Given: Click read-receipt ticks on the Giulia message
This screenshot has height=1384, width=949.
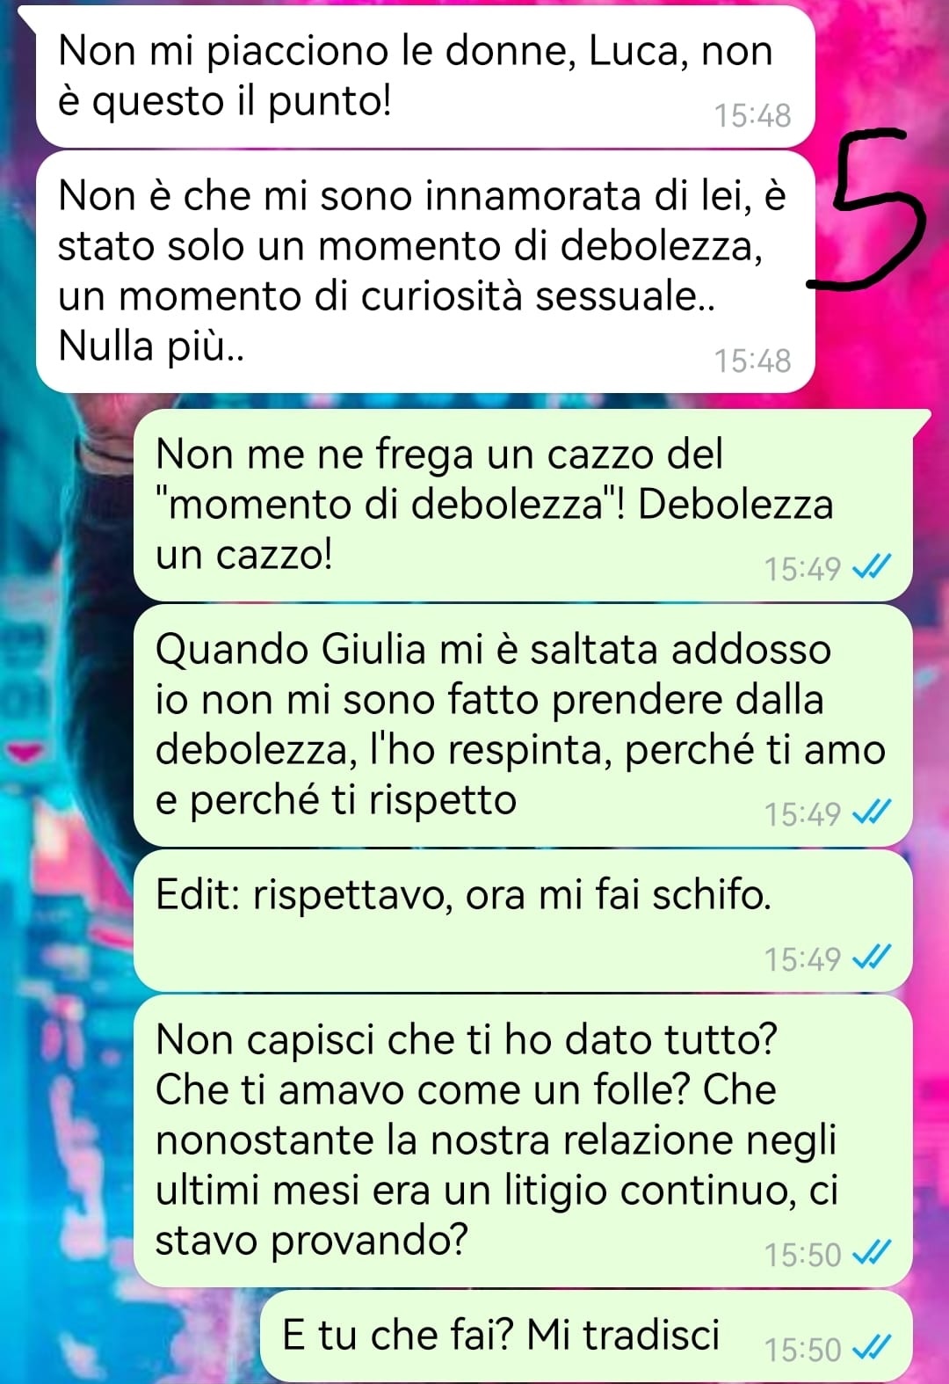Looking at the screenshot, I should 873,813.
